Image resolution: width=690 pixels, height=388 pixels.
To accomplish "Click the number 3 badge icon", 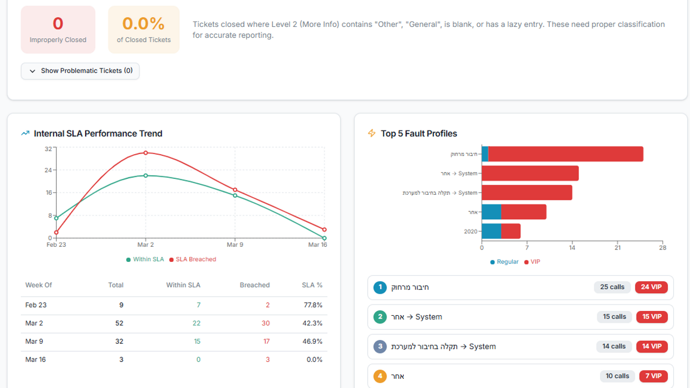I will 380,347.
